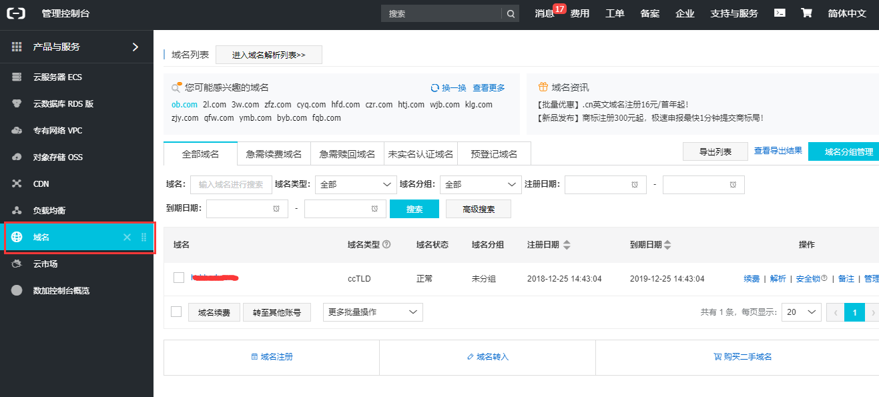
Task: Click the search magnifier icon in top bar
Action: tap(511, 13)
